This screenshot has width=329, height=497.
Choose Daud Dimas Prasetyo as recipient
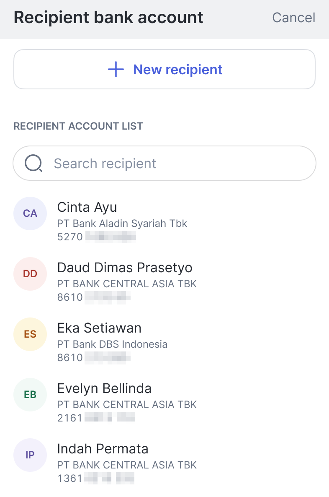pos(125,268)
